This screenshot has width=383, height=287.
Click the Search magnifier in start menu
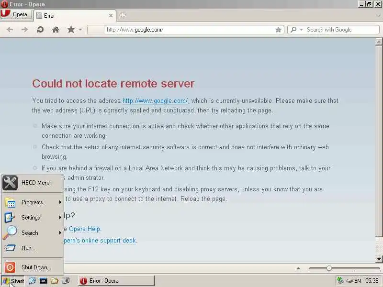tap(10, 232)
